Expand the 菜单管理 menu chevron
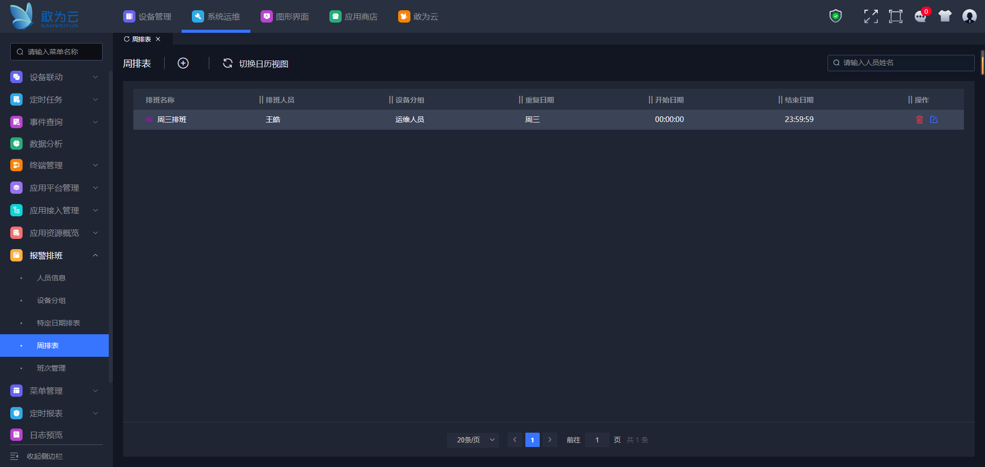Screen dimensions: 985x467 [95, 391]
